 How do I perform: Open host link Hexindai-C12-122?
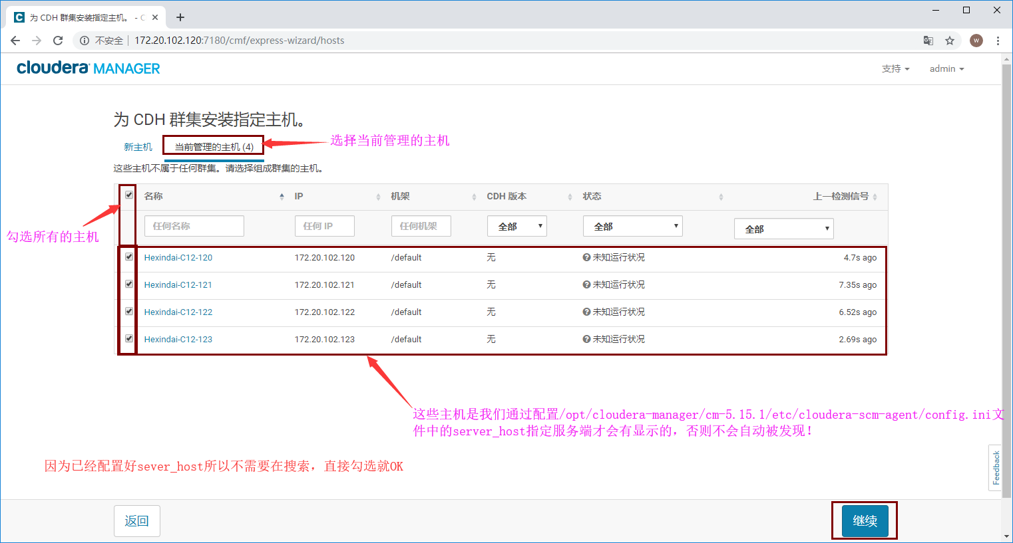(x=178, y=312)
